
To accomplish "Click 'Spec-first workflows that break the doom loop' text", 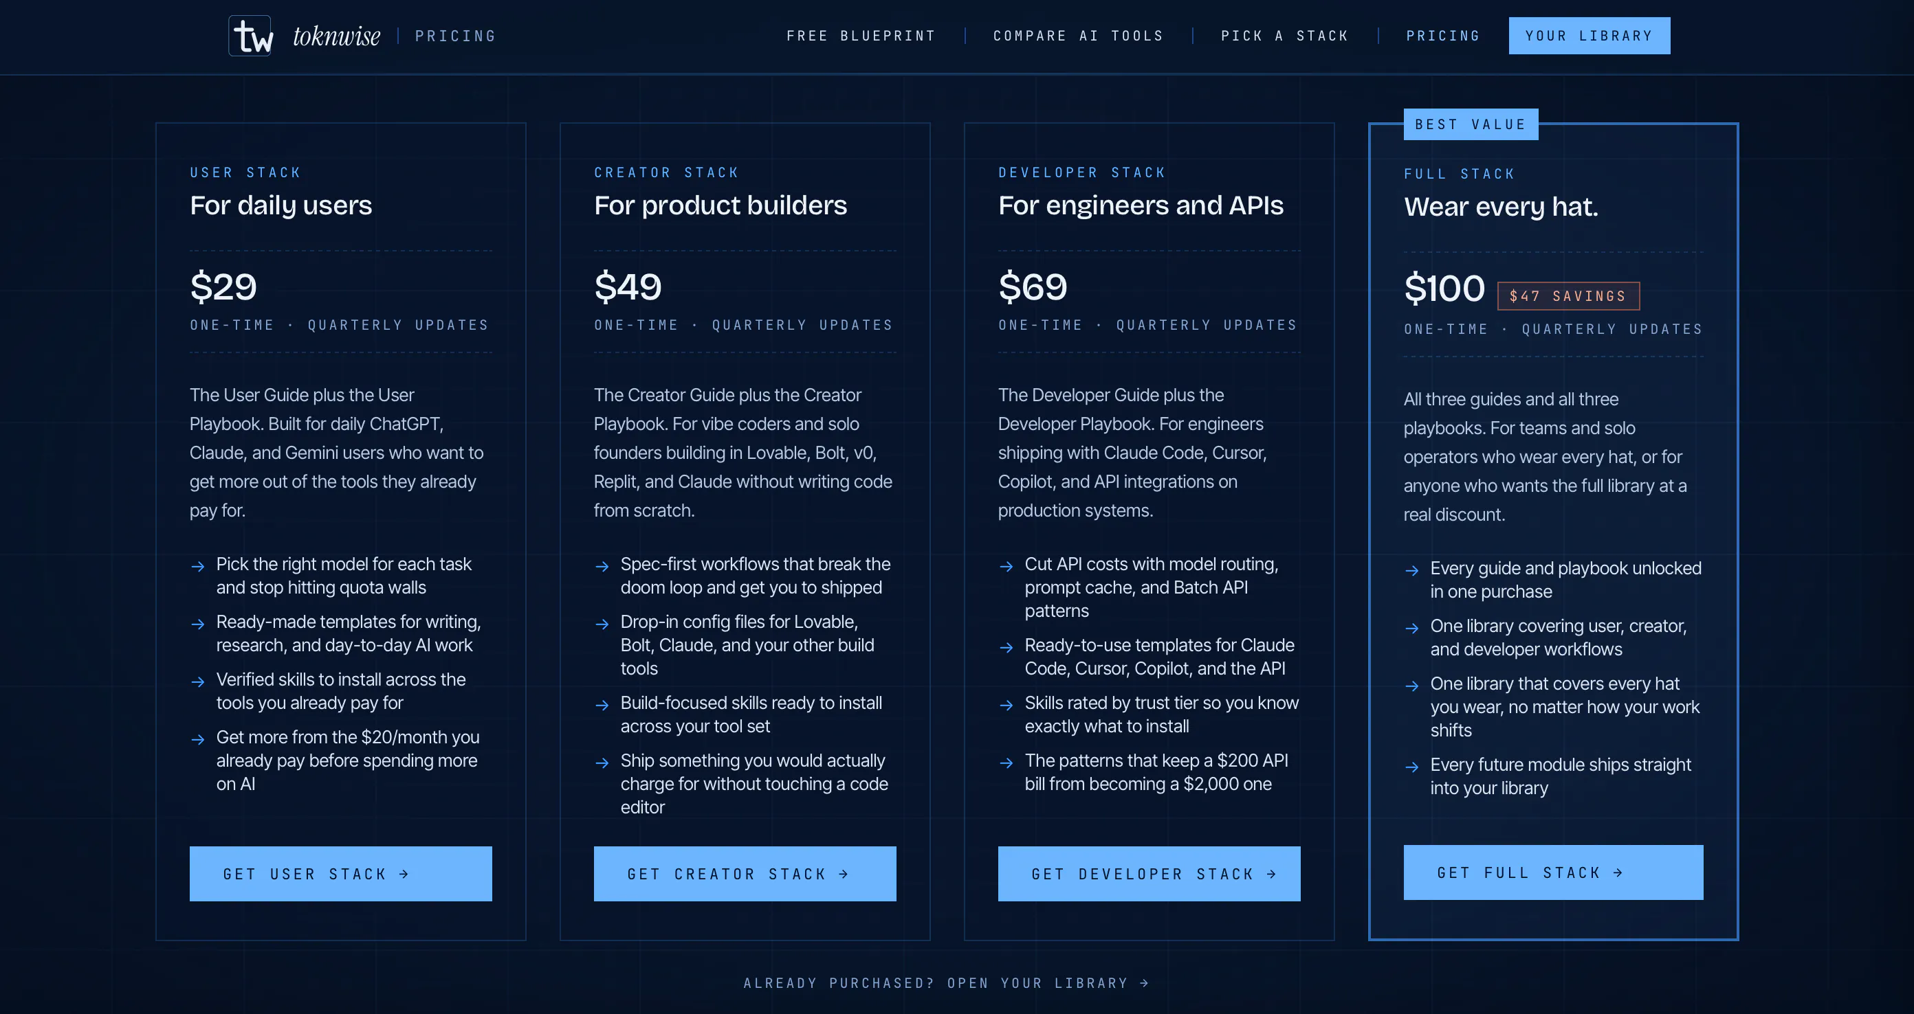I will [756, 575].
